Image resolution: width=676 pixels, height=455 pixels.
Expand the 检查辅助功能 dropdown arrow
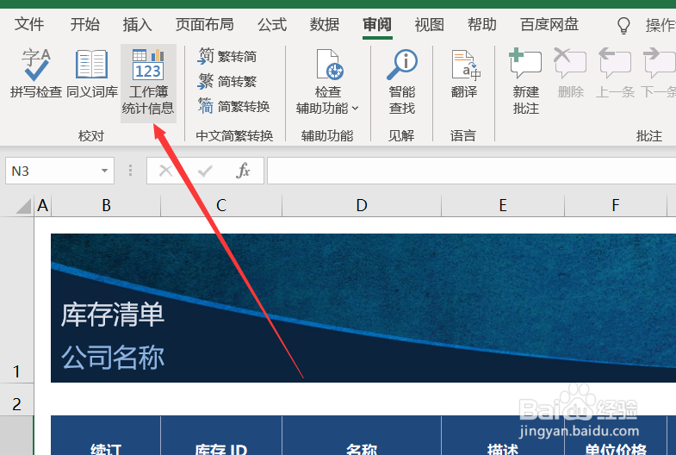pos(356,109)
